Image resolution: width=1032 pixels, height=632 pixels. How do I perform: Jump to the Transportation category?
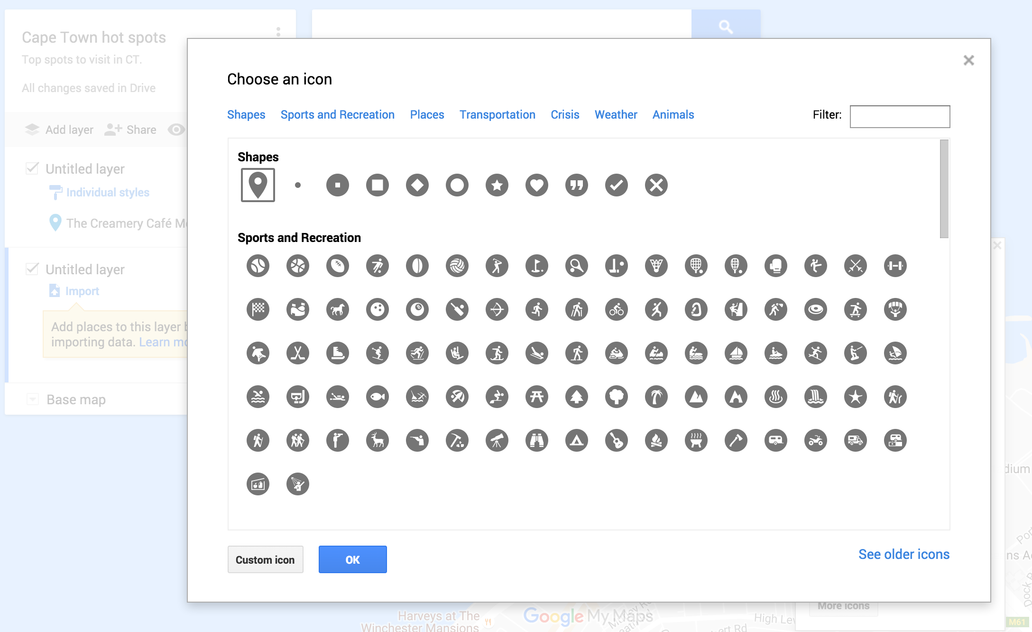[497, 114]
